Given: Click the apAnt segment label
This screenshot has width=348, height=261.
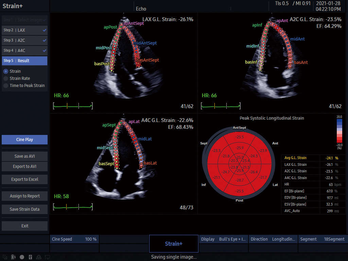Looking at the screenshot, I should point(282,21).
